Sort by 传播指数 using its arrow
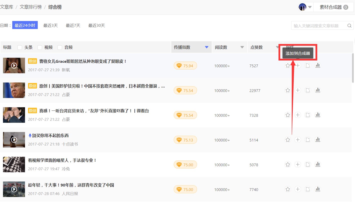The image size is (355, 203). 206,47
